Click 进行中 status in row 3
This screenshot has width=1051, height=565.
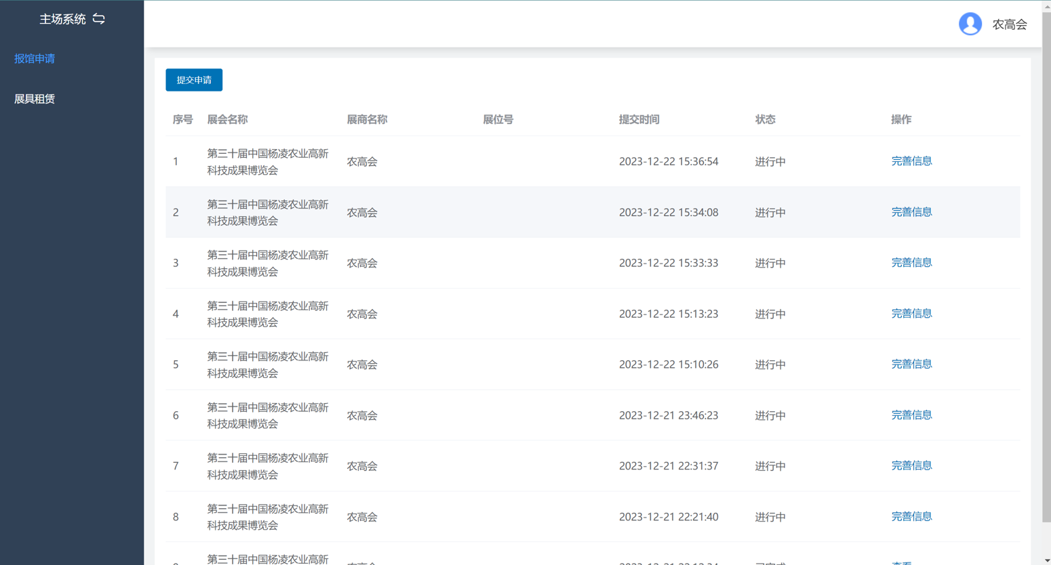coord(770,264)
